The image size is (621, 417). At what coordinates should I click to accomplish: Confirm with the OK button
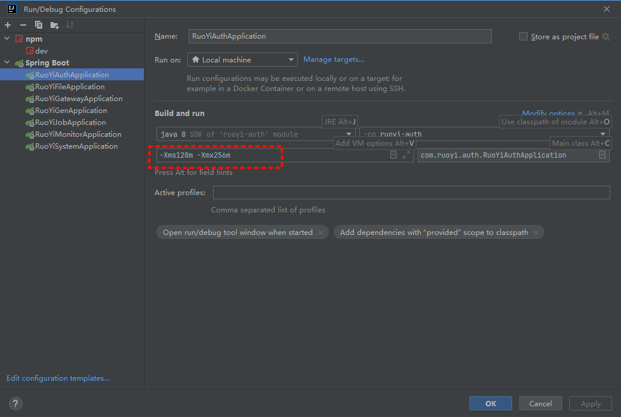[491, 403]
